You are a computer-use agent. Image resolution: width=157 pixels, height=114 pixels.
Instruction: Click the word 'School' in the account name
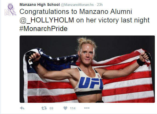click(53, 5)
